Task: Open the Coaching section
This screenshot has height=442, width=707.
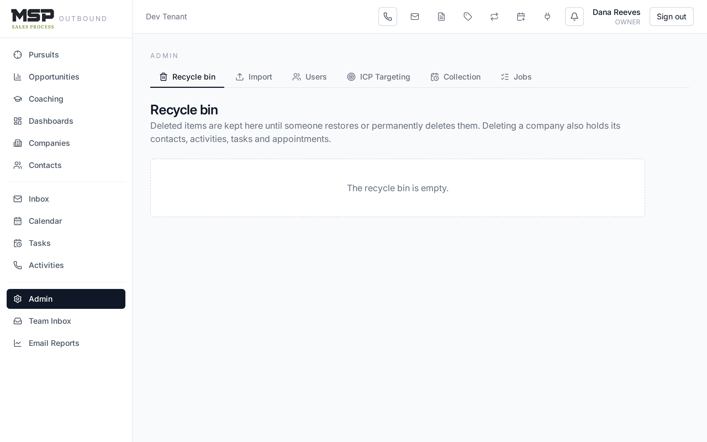Action: (x=66, y=99)
